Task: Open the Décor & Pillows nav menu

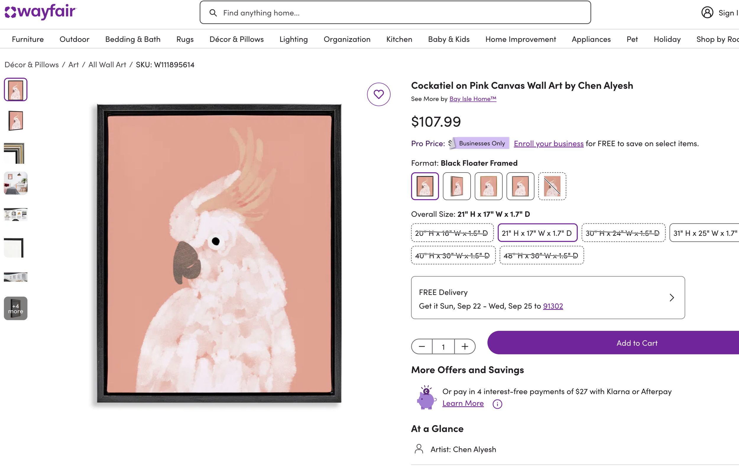Action: pyautogui.click(x=236, y=39)
